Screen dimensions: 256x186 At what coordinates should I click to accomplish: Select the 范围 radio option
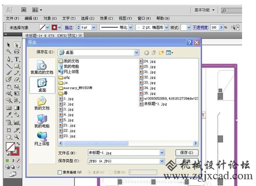point(110,172)
